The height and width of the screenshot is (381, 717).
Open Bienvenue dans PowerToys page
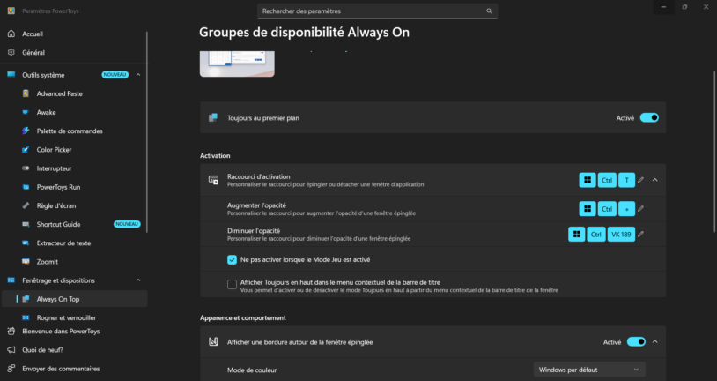pyautogui.click(x=75, y=331)
